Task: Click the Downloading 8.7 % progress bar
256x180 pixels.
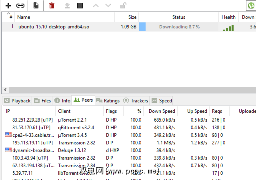Action: [178, 27]
